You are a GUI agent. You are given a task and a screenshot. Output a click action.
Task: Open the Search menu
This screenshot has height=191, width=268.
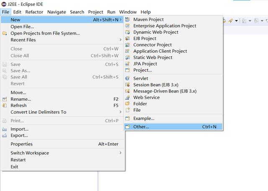pos(77,12)
